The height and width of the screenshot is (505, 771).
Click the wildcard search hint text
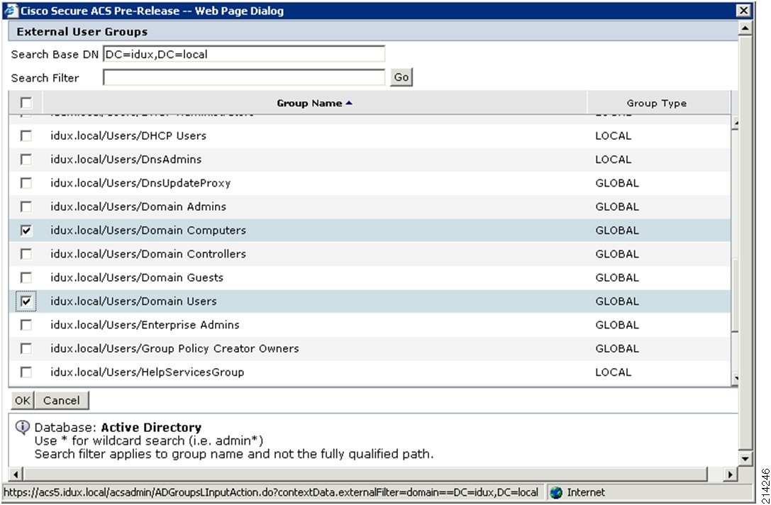pos(148,440)
